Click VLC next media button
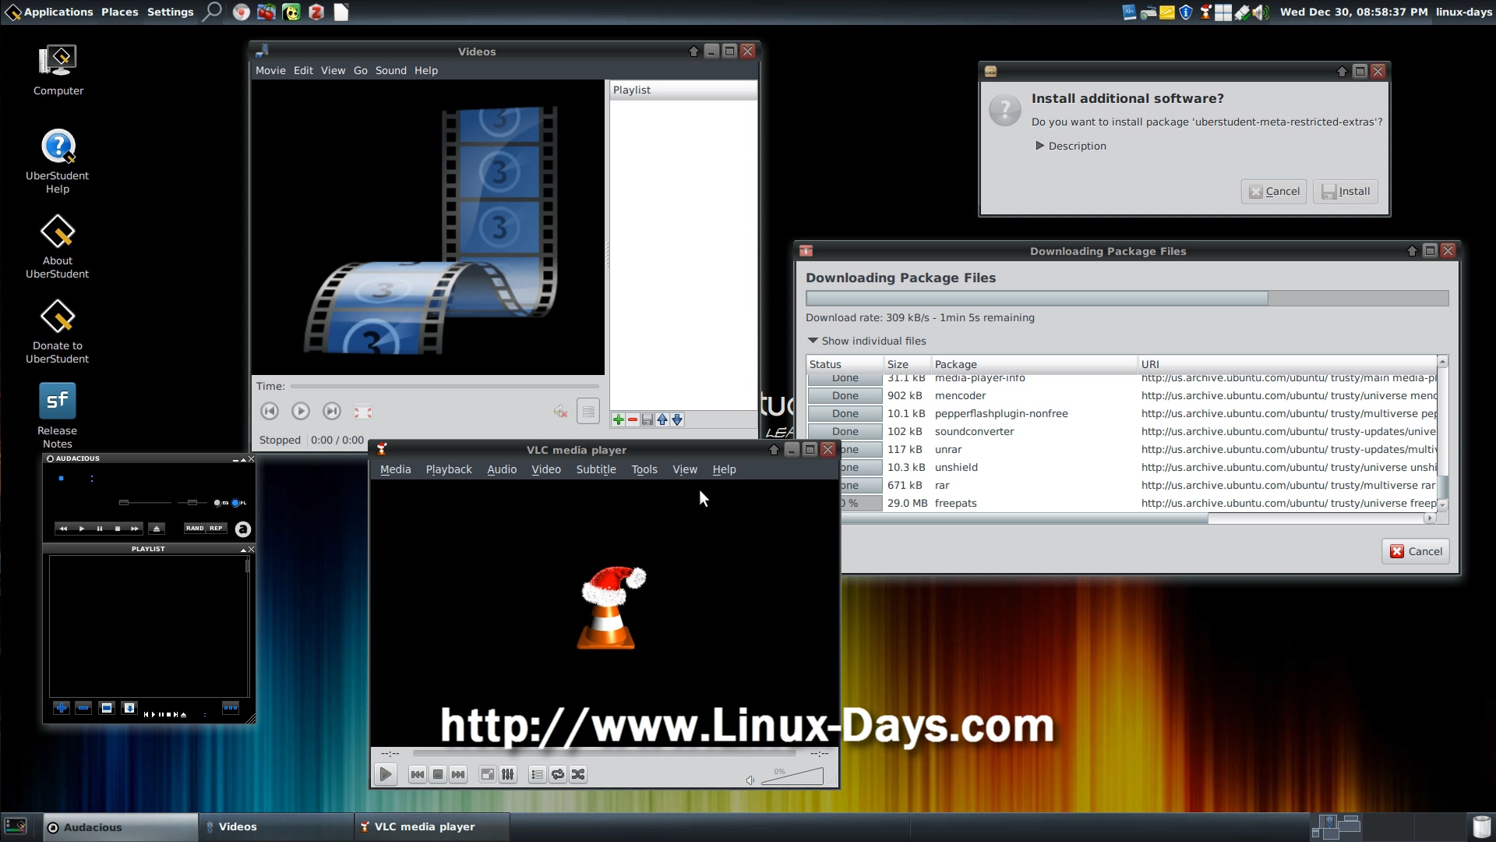The width and height of the screenshot is (1496, 842). [x=458, y=774]
